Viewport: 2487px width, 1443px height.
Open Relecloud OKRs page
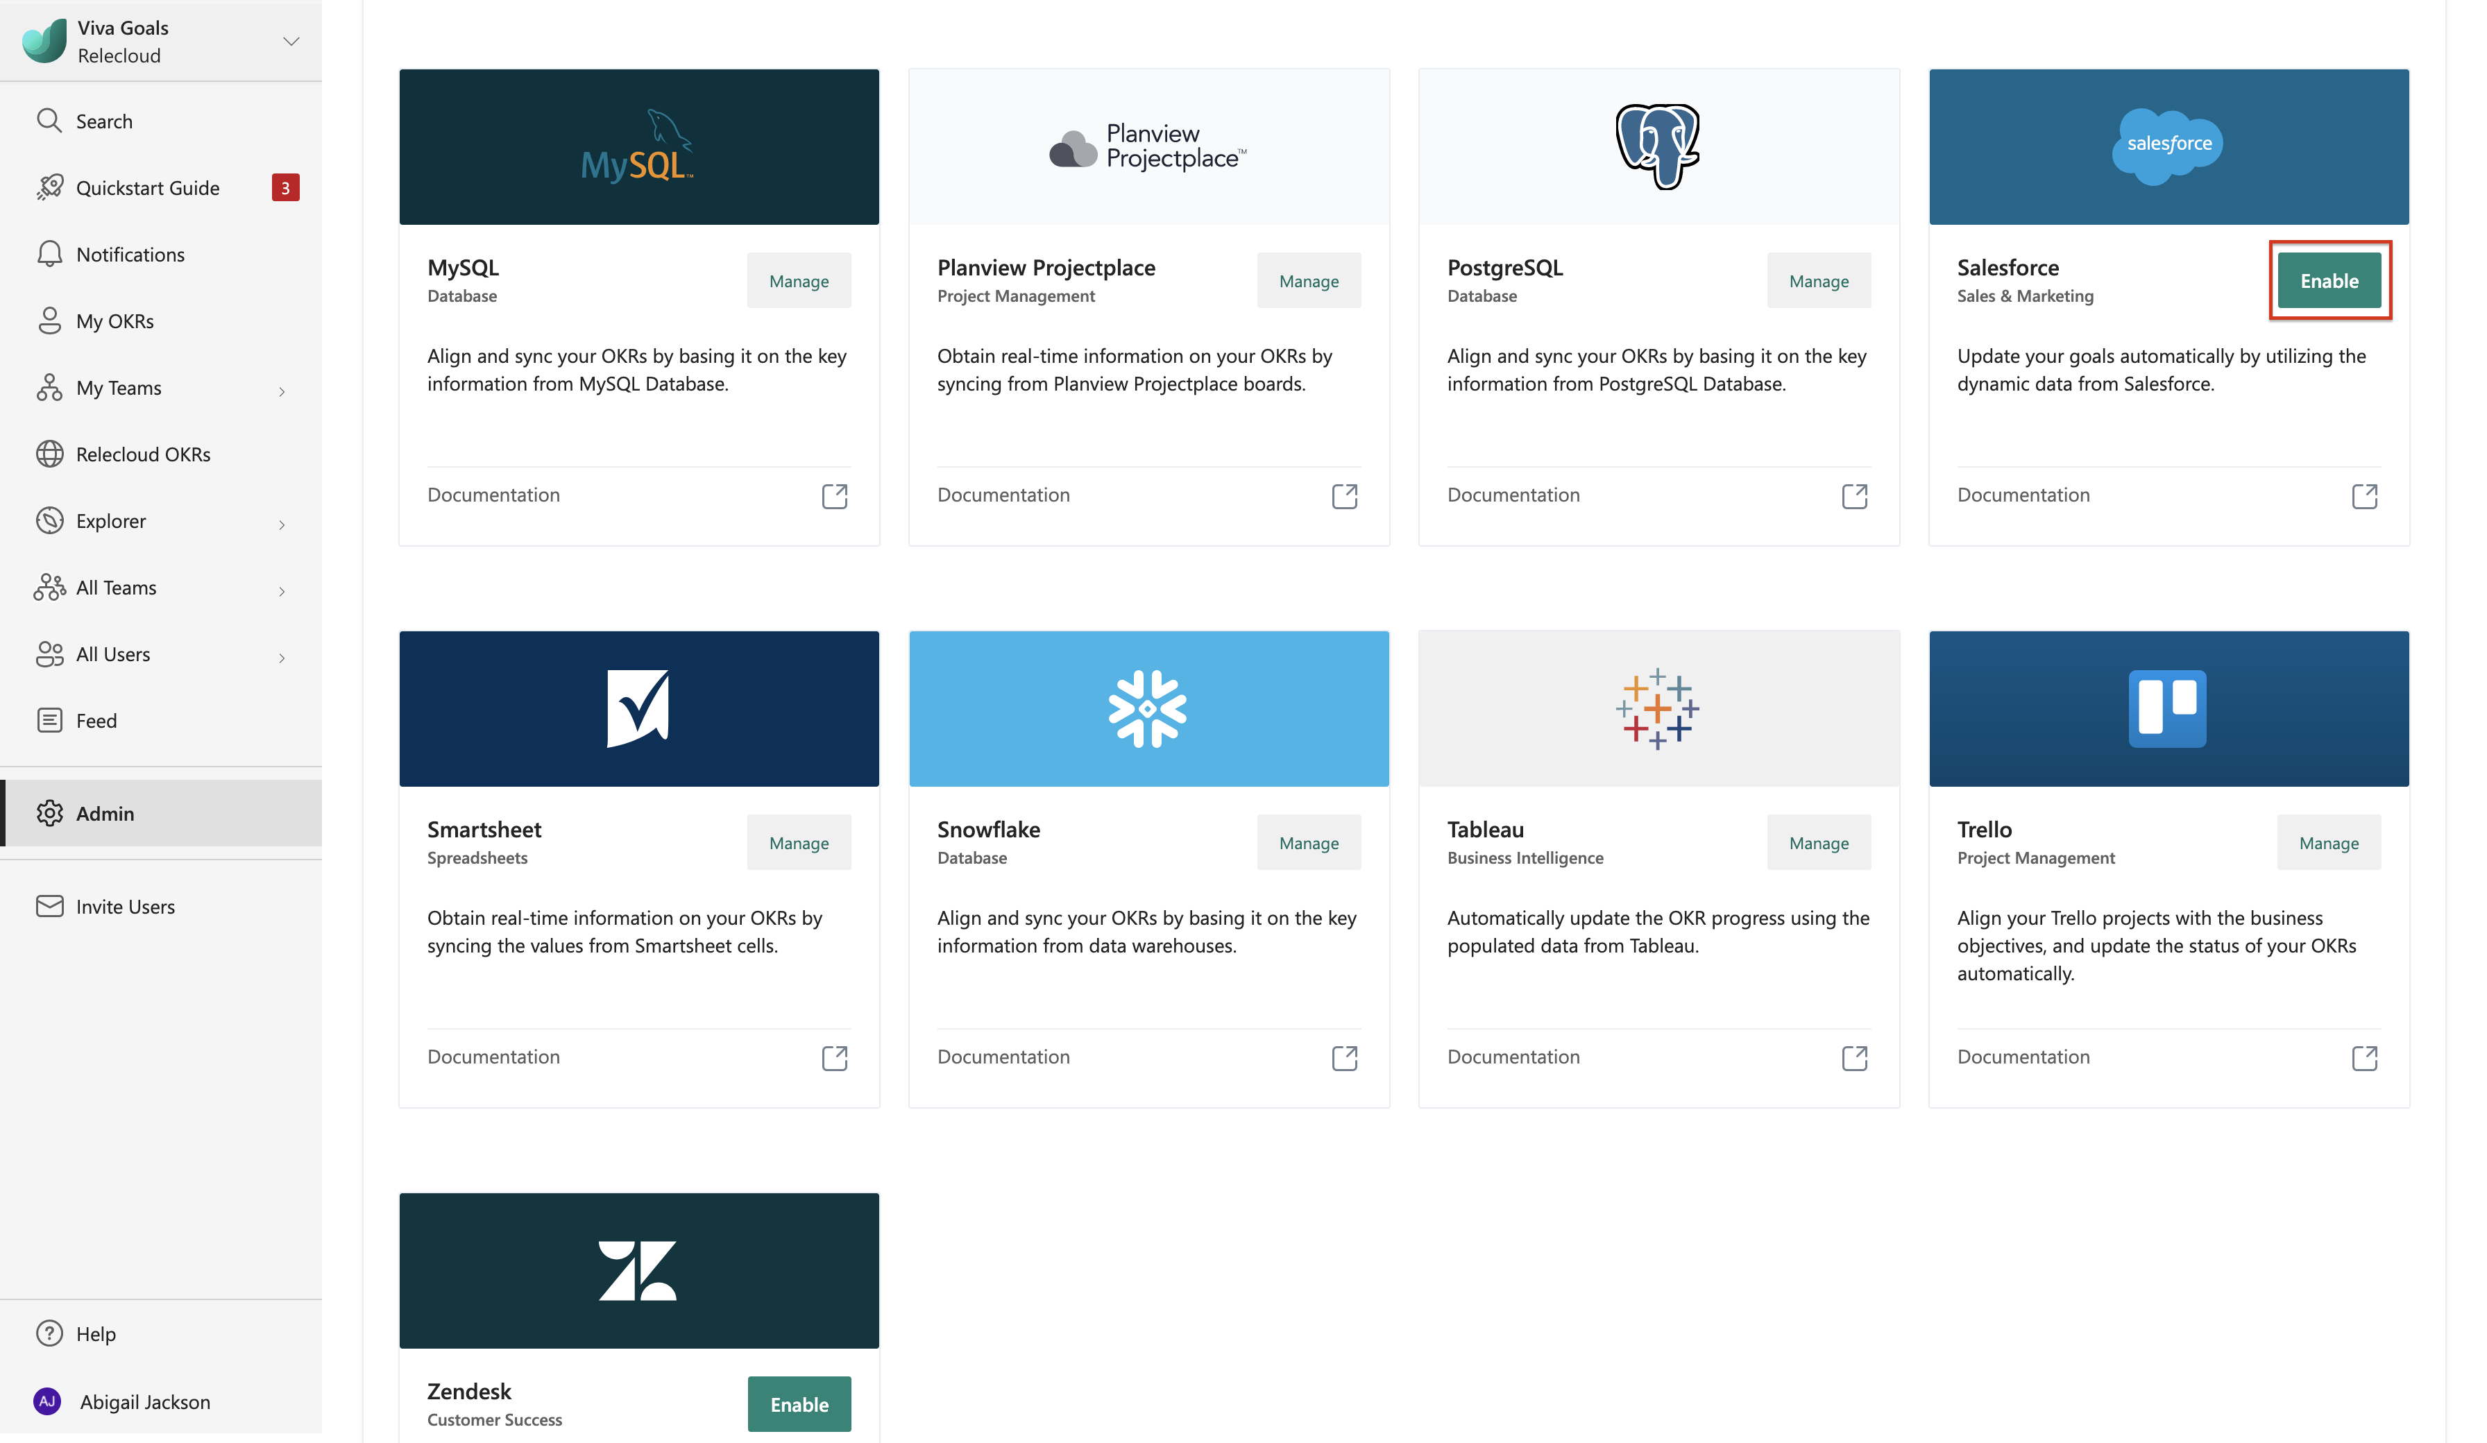[x=161, y=454]
